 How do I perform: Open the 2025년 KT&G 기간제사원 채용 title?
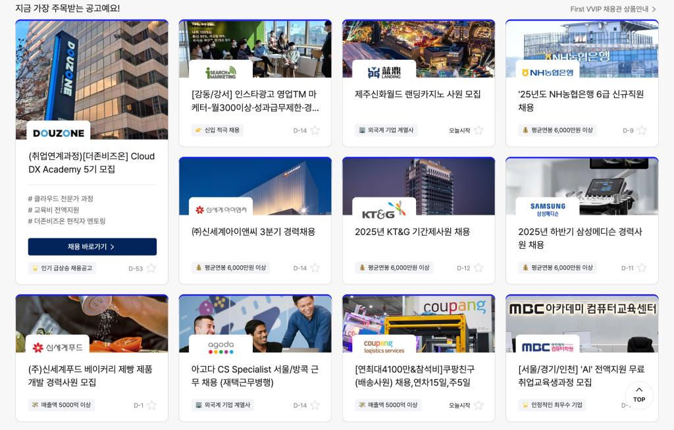pos(412,232)
